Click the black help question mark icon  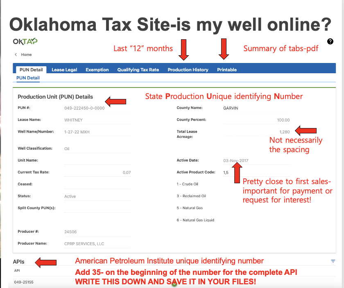[330, 41]
